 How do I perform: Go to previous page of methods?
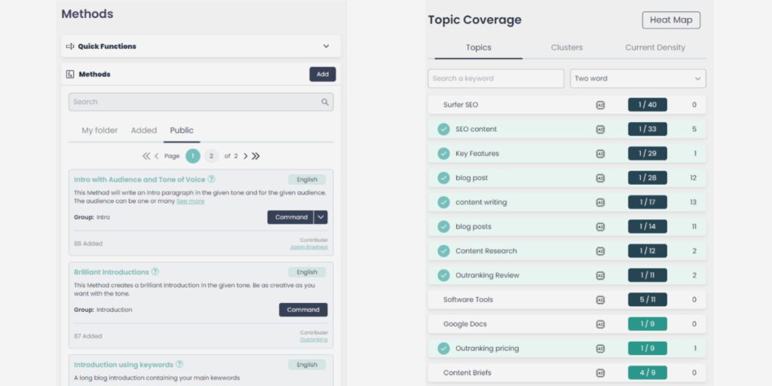(x=157, y=156)
